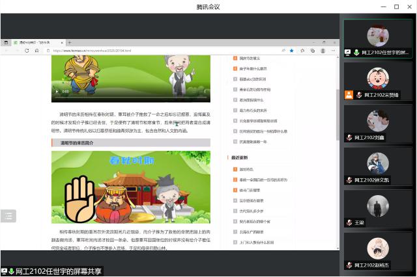Screen dimensions: 417x277
Task: Minimize the shared browser window
Action: [x=314, y=42]
